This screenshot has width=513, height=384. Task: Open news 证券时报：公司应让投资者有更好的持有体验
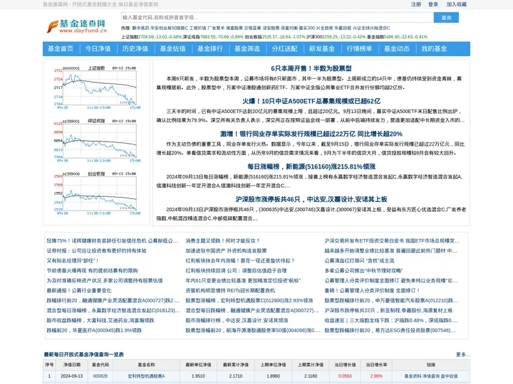click(x=96, y=251)
